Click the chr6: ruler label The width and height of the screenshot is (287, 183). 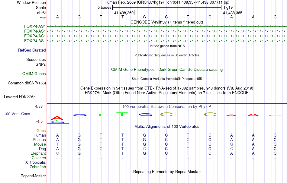41,13
